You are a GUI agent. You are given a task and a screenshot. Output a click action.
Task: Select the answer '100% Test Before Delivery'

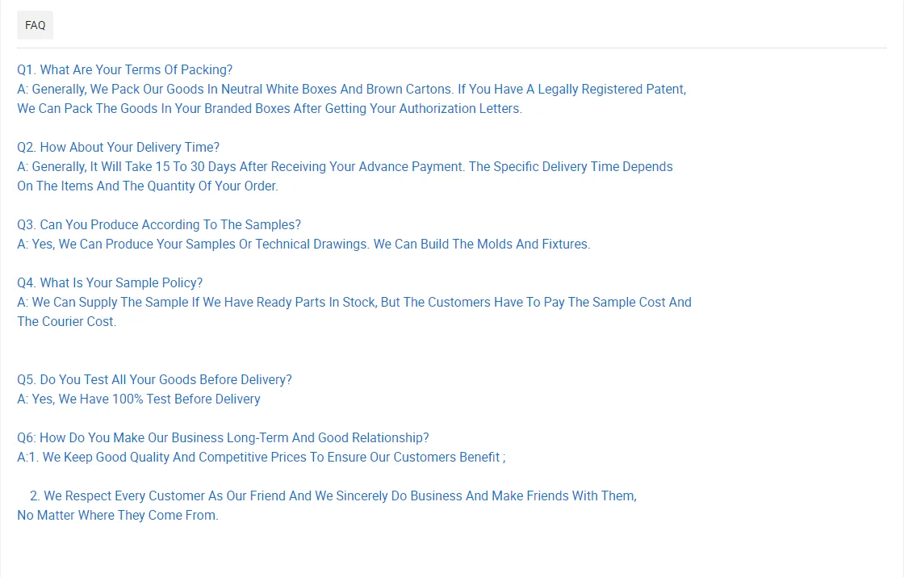(139, 399)
